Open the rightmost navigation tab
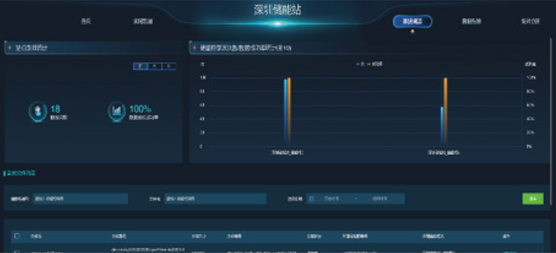 point(530,21)
